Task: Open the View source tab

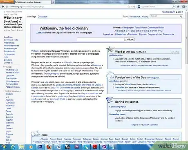Action: 134,17
